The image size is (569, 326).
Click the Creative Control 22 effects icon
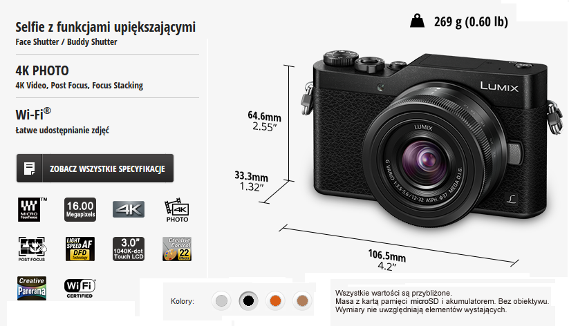tap(177, 249)
